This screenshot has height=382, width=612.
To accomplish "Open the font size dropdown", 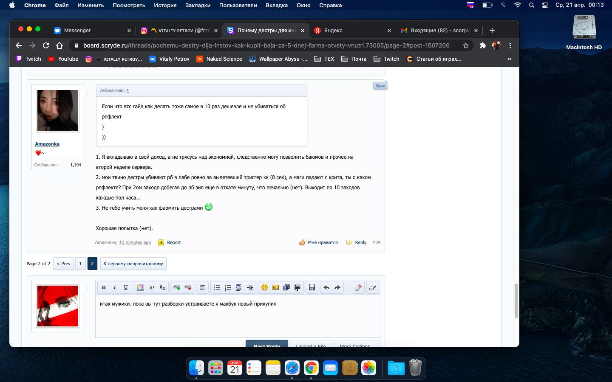I will 151,287.
